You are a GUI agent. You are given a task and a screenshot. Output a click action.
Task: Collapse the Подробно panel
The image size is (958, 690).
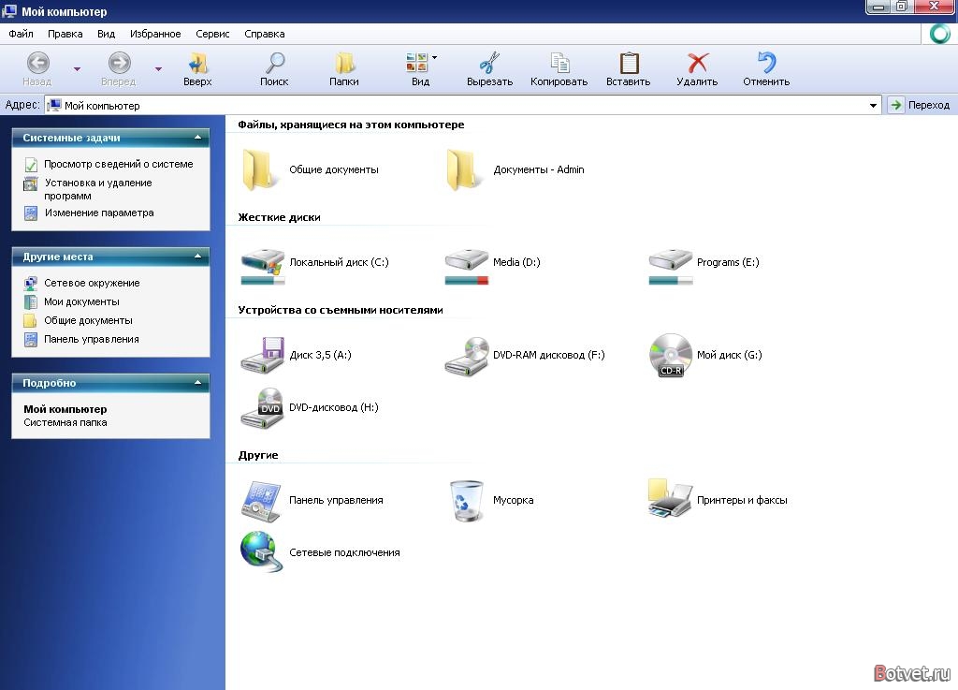pos(197,383)
